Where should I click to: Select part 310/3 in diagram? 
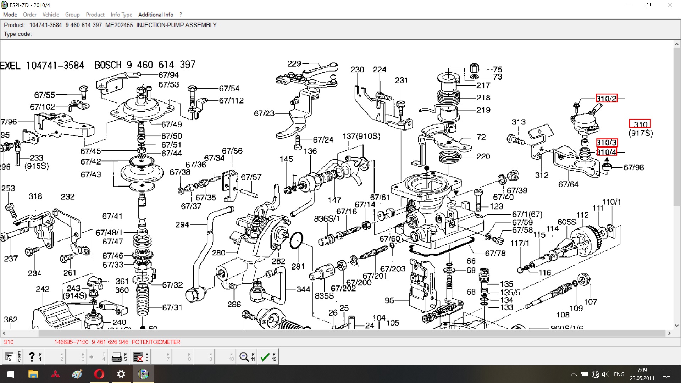click(607, 143)
